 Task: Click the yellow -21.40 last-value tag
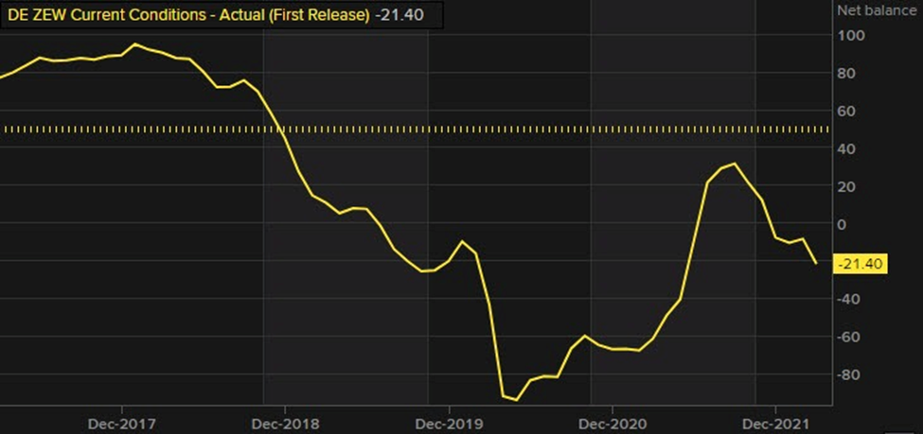tap(861, 264)
